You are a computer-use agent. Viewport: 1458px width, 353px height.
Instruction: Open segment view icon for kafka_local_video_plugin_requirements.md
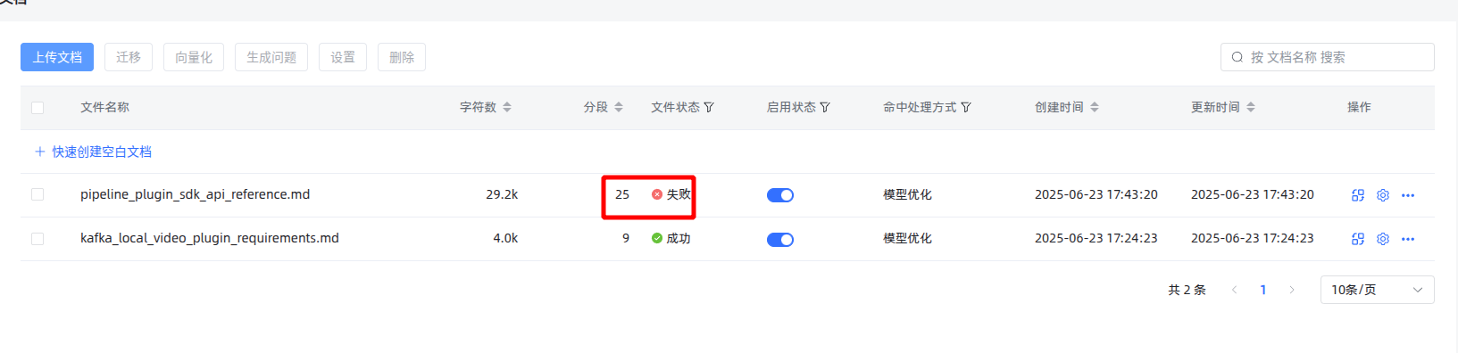click(x=1357, y=239)
